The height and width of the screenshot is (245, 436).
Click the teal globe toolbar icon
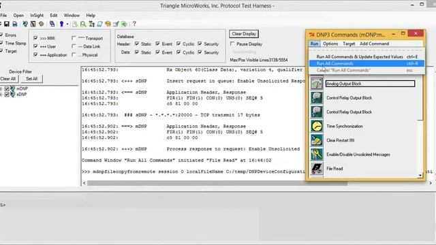[25, 24]
